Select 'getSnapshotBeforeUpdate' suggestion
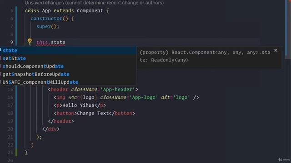Image resolution: width=291 pixels, height=163 pixels. click(68, 74)
